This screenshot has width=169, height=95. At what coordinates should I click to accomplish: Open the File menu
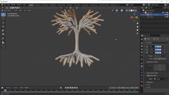click(x=5, y=5)
